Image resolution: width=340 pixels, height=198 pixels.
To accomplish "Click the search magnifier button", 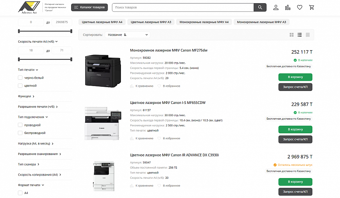I will point(260,7).
